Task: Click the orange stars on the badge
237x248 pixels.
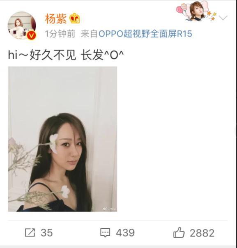Action: (x=212, y=16)
